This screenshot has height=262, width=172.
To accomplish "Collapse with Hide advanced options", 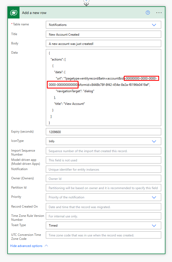I will pyautogui.click(x=26, y=246).
